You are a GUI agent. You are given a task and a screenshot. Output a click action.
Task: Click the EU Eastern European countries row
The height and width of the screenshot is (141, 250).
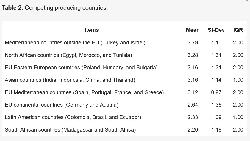tap(124, 68)
